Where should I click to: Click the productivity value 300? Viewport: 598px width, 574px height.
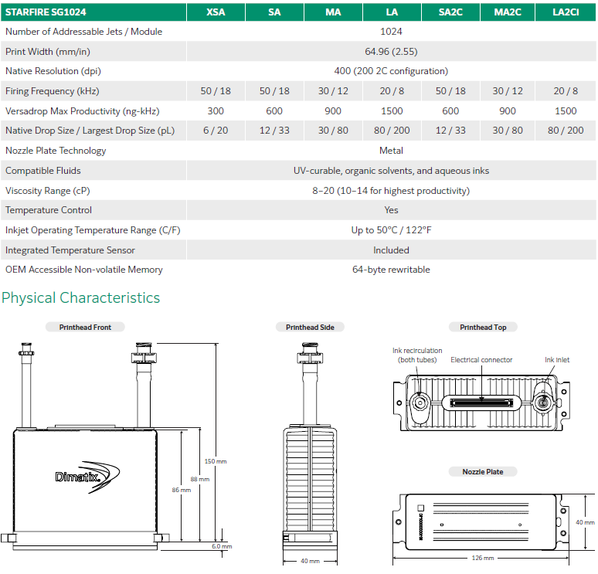(x=216, y=111)
